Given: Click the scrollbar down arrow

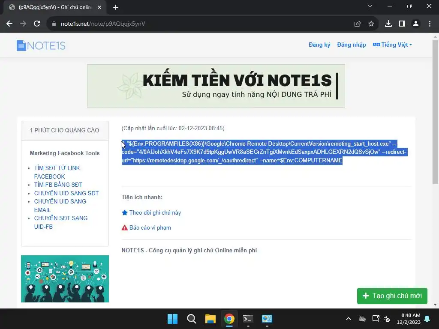Looking at the screenshot, I should [x=435, y=305].
